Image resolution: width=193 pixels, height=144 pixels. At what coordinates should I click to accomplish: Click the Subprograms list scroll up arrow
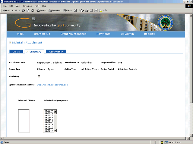click(x=55, y=111)
